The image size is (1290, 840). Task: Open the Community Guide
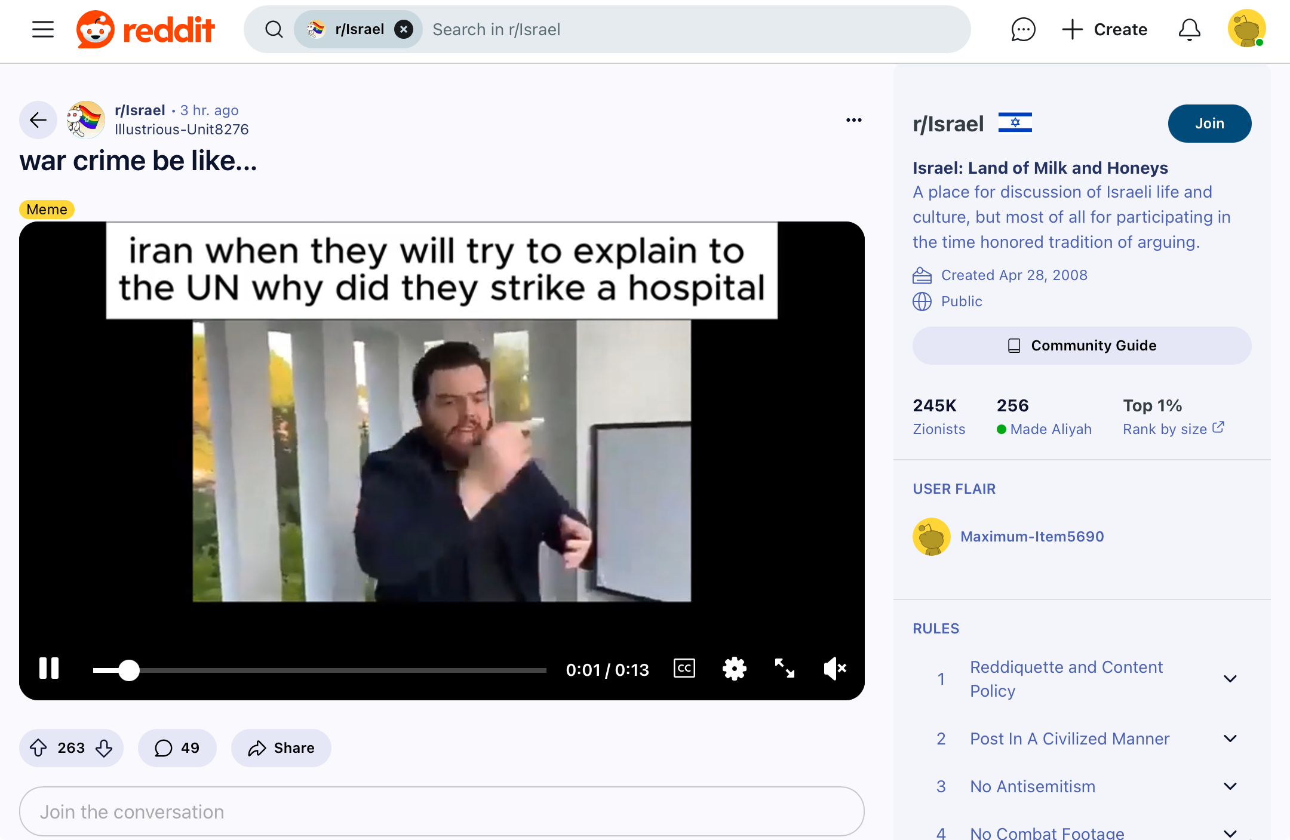click(x=1082, y=346)
